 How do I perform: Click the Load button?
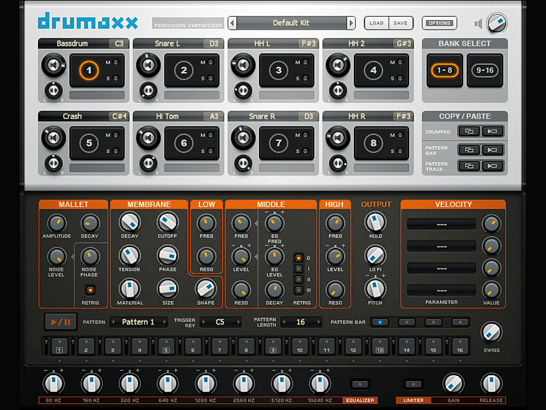(376, 23)
